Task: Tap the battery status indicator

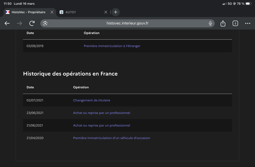Action: point(248,3)
